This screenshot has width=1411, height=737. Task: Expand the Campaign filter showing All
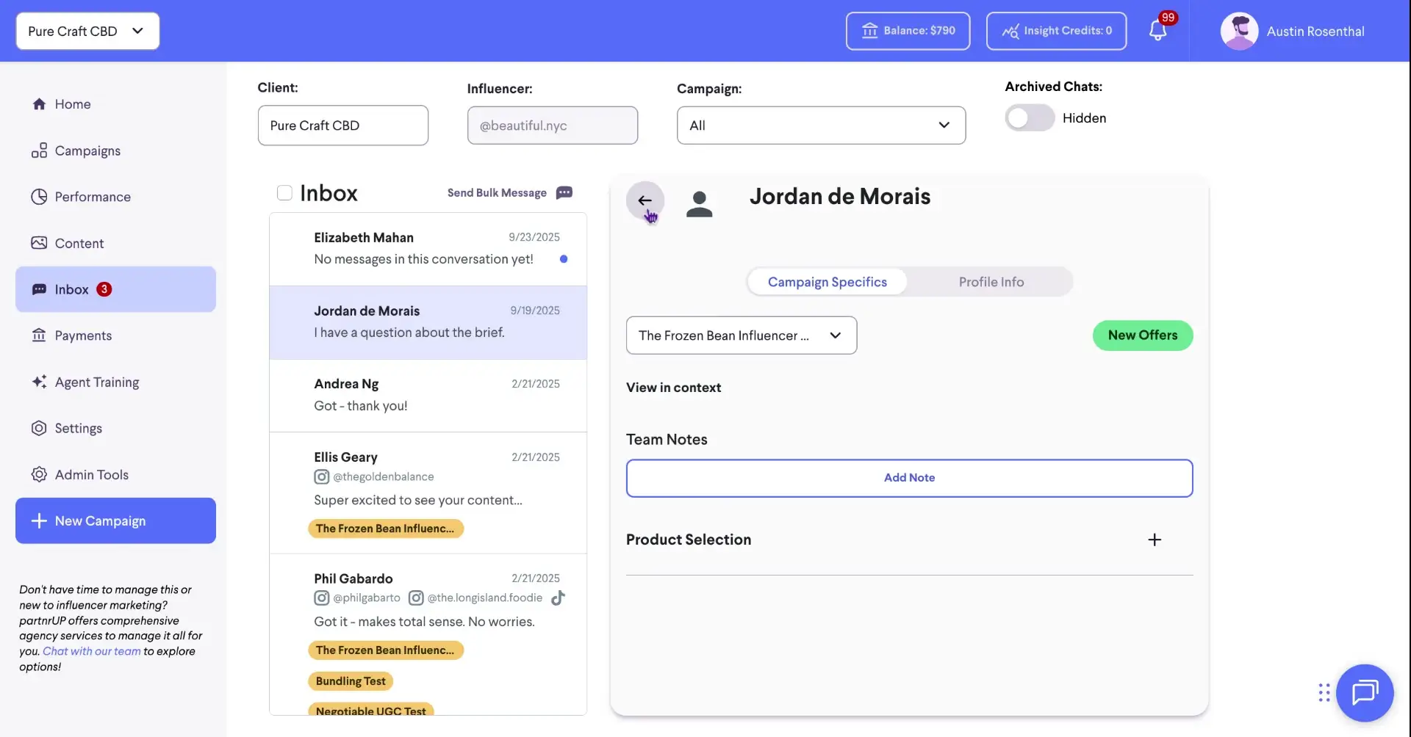coord(820,125)
